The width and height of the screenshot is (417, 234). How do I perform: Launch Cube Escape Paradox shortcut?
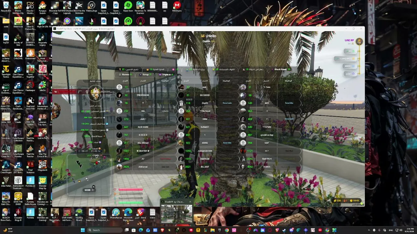point(18,151)
